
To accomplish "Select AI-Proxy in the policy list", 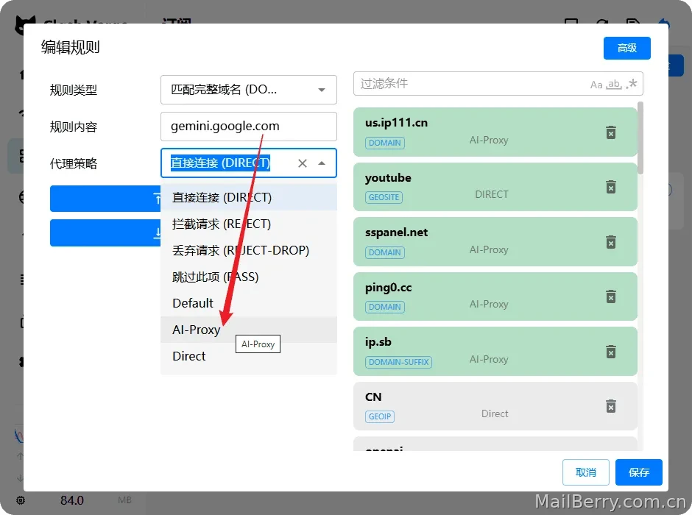I will (249, 330).
